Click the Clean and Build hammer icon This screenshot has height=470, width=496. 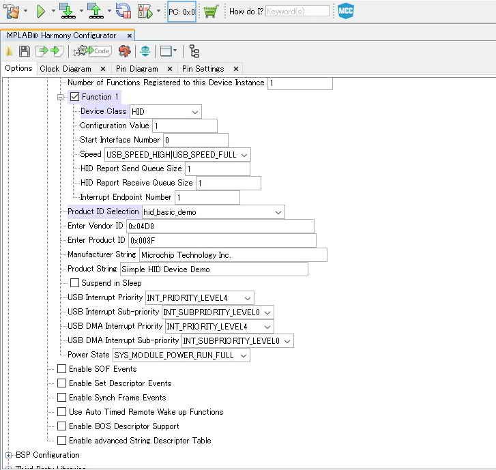(12, 12)
